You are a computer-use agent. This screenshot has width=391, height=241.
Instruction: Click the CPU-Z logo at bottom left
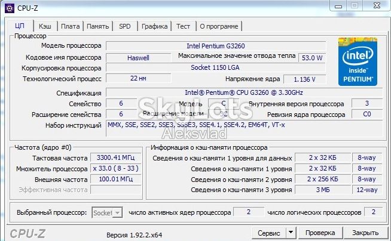click(x=28, y=234)
